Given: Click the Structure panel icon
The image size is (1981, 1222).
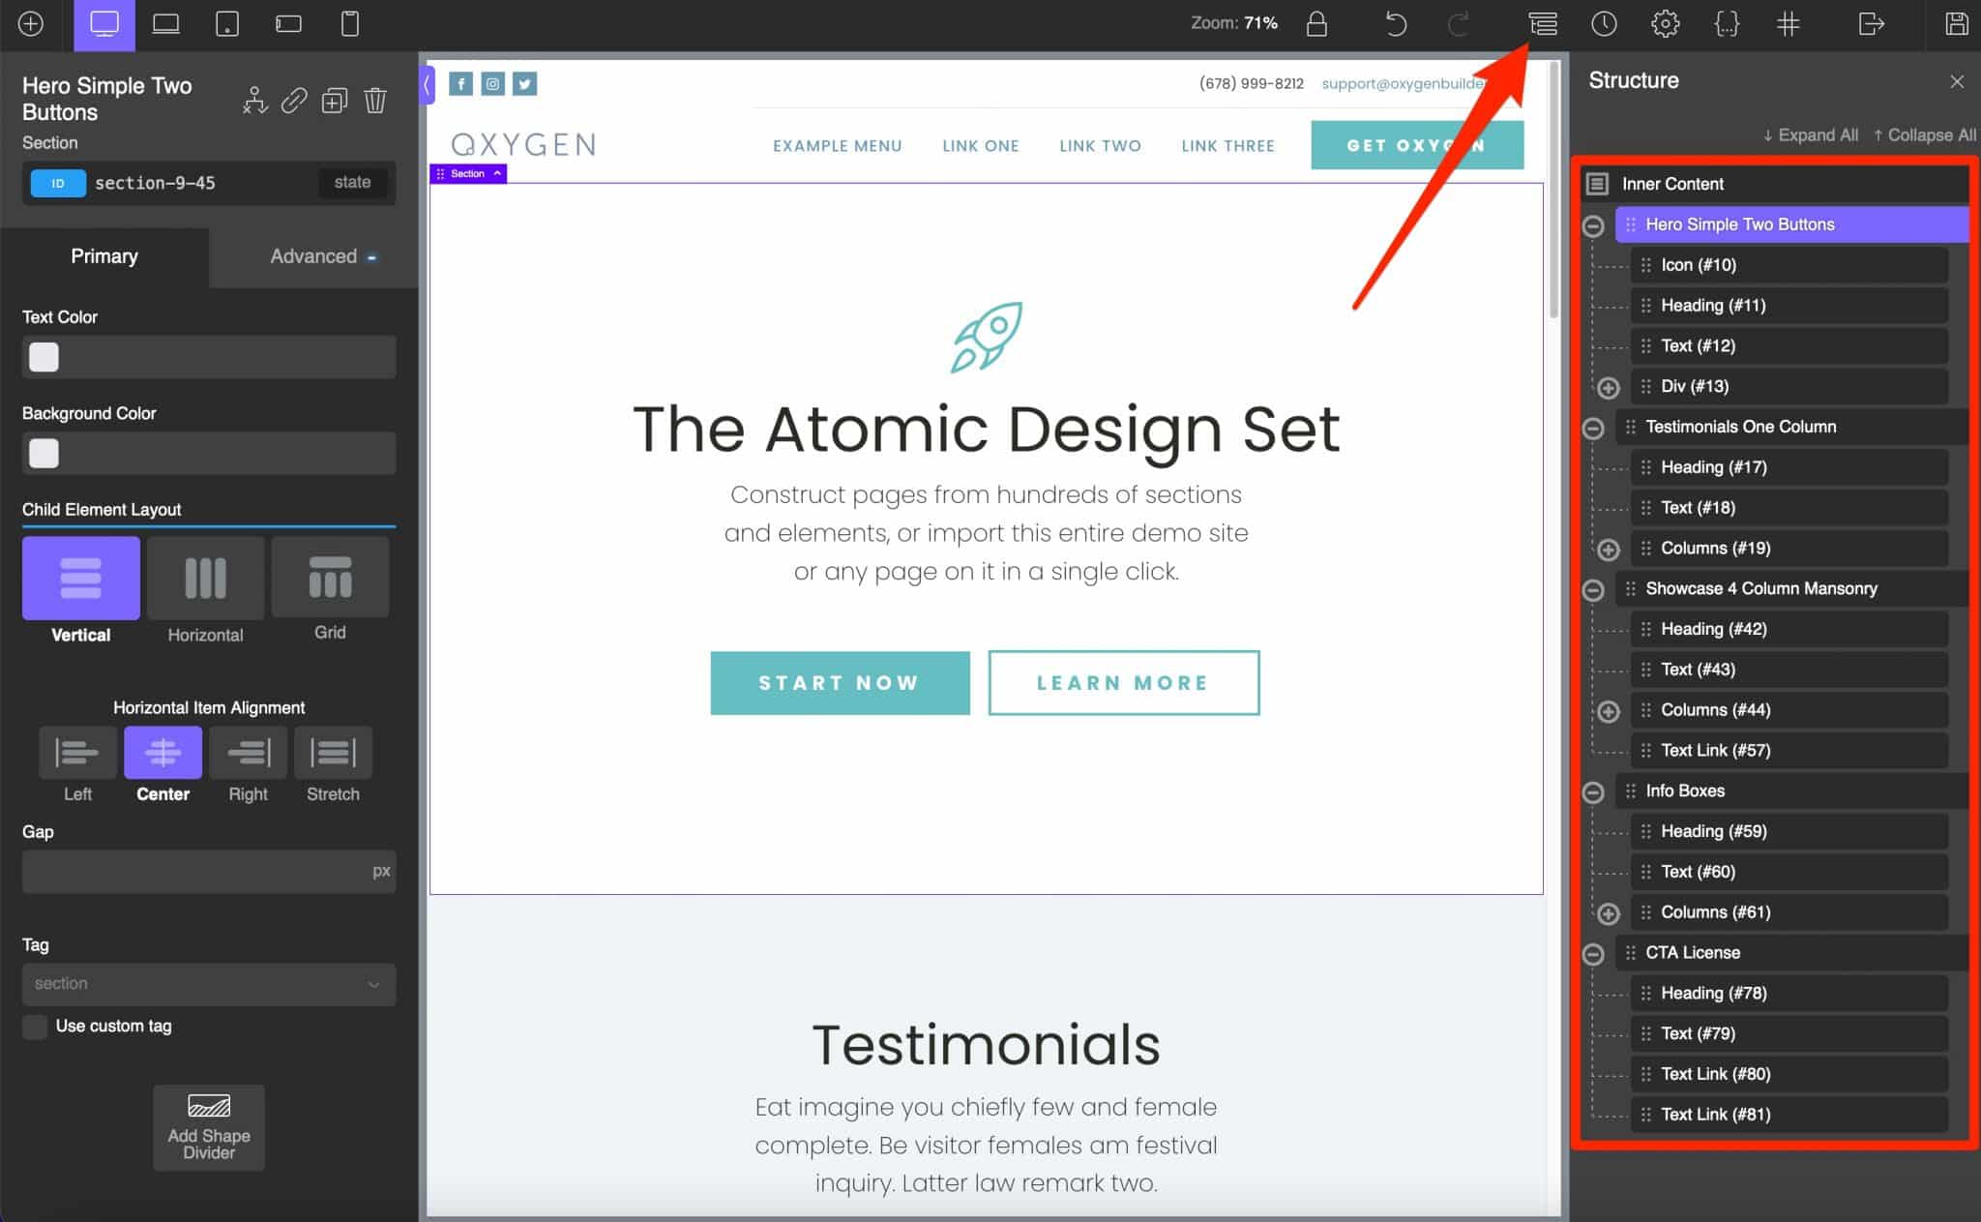Looking at the screenshot, I should tap(1543, 24).
